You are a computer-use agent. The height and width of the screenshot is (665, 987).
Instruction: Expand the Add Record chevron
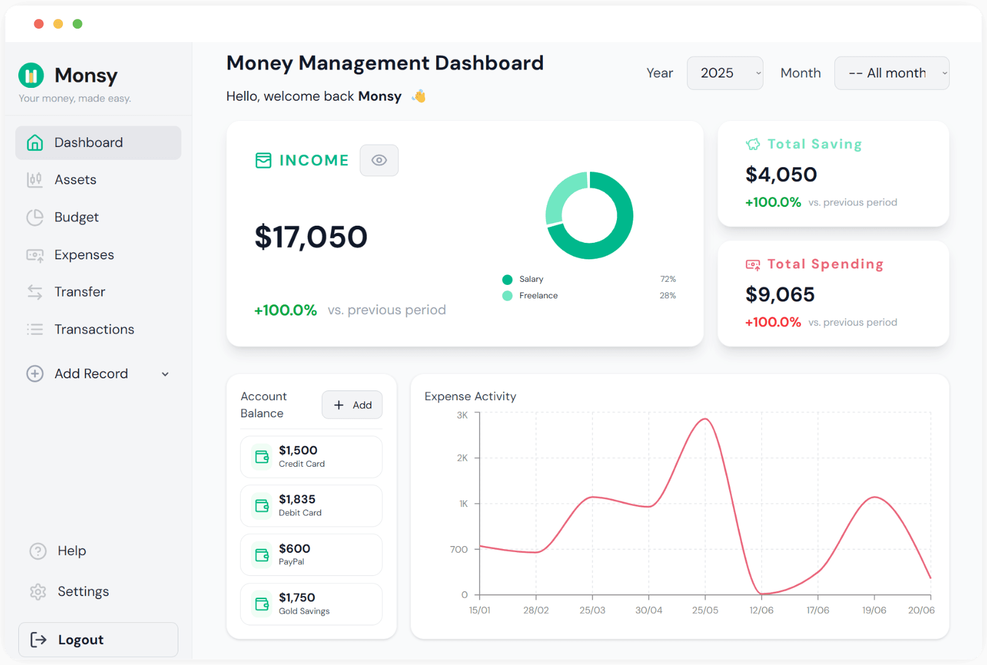(x=165, y=374)
